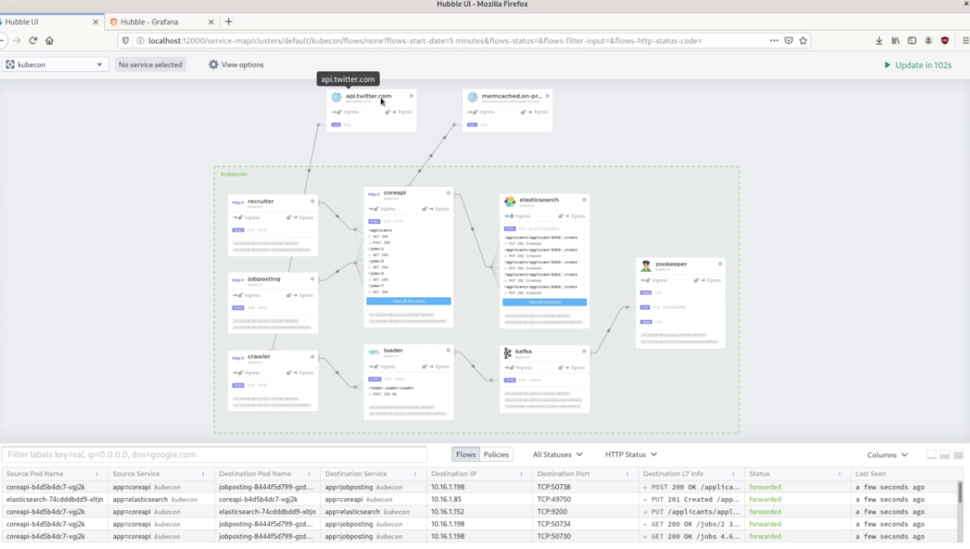
Task: Click the crawler card gear icon
Action: (313, 356)
